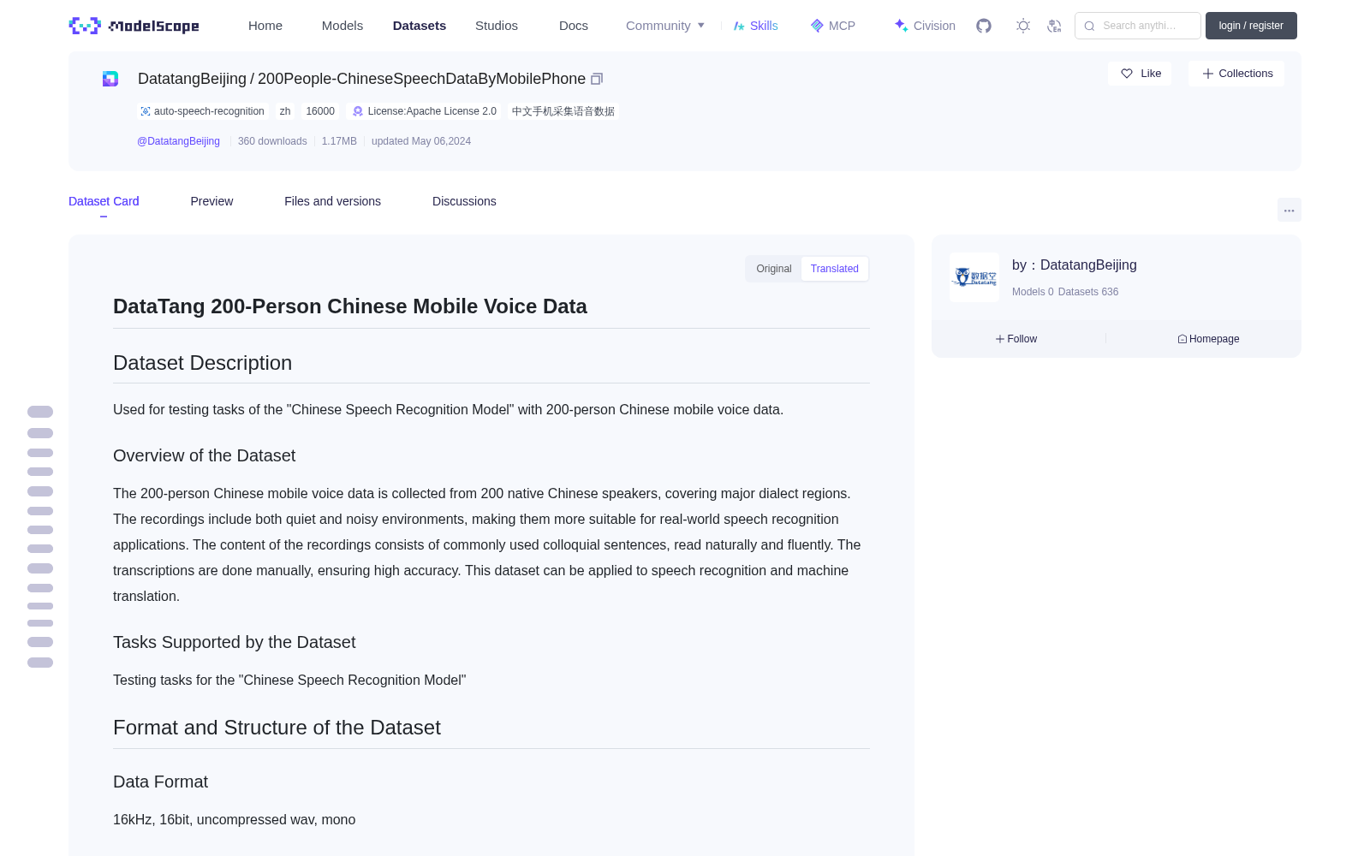Switch language with the translate icon
1370x856 pixels.
click(1055, 26)
